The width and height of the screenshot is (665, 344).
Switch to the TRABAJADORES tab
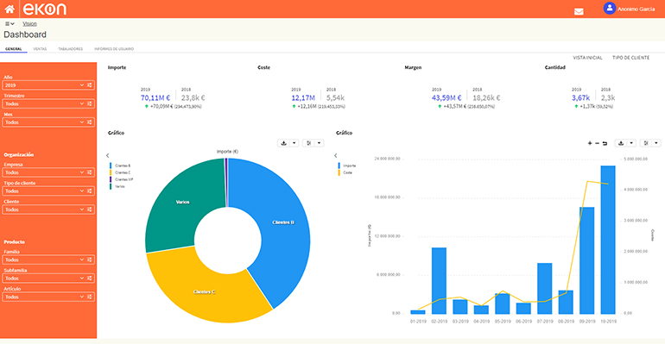pyautogui.click(x=71, y=49)
